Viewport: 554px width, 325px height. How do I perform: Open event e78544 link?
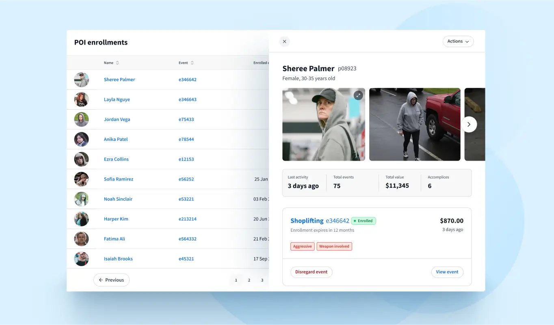click(186, 139)
